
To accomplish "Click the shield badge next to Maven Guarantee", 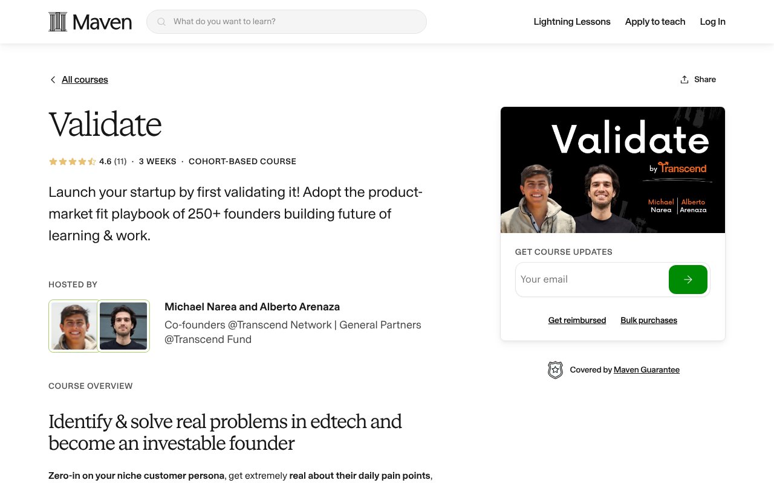I will 555,369.
